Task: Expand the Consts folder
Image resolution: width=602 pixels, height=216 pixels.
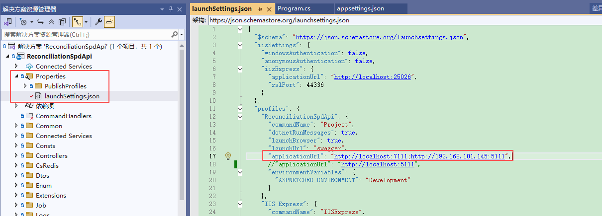Action: [16, 146]
